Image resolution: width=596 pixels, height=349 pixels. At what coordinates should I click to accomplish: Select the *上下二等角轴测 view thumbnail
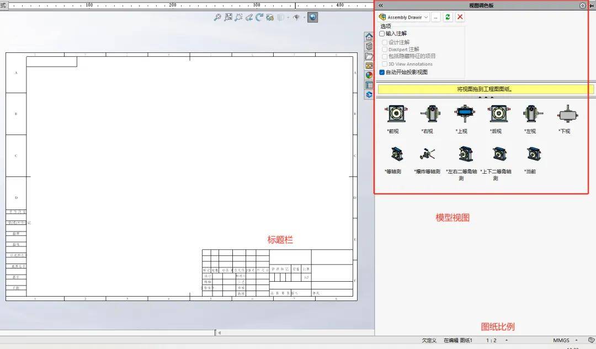(x=499, y=154)
